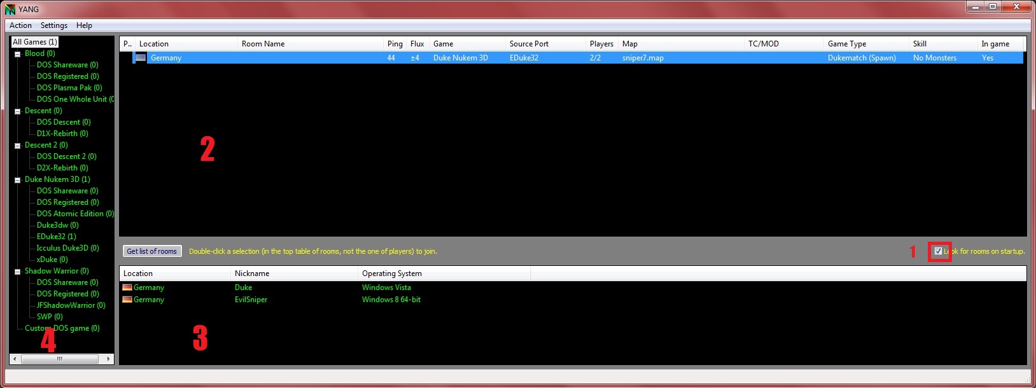Open the Settings menu

click(54, 25)
